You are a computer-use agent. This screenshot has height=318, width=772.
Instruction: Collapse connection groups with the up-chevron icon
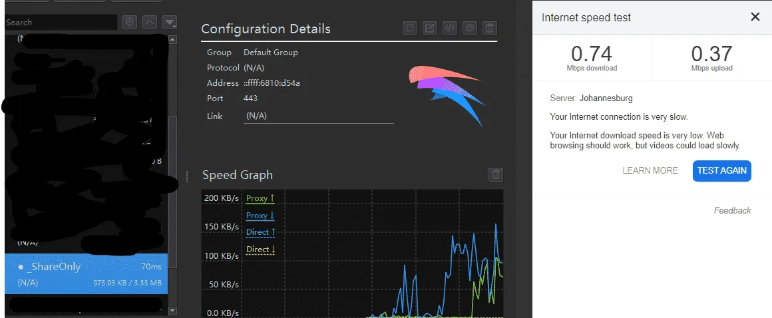click(x=150, y=22)
